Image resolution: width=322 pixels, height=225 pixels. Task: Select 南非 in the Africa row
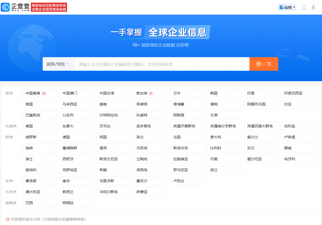coord(77,181)
